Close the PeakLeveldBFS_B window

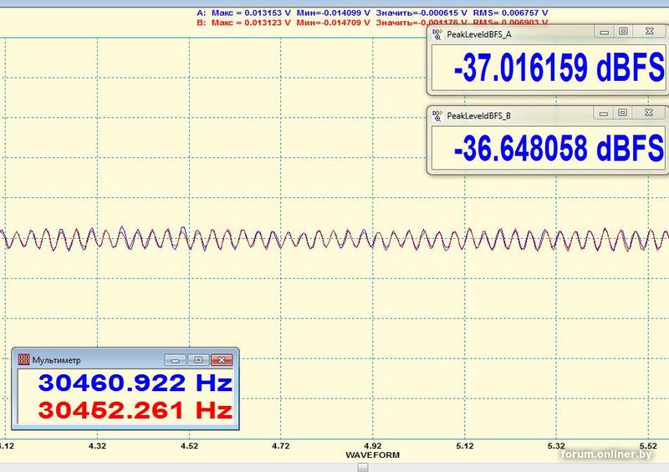click(x=647, y=112)
